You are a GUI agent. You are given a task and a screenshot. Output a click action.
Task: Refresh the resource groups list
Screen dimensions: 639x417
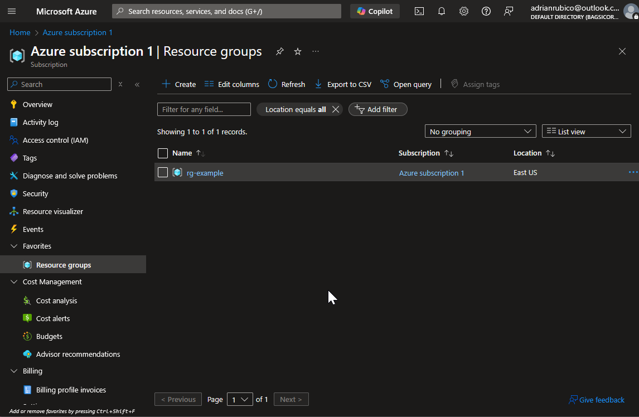[x=287, y=84]
